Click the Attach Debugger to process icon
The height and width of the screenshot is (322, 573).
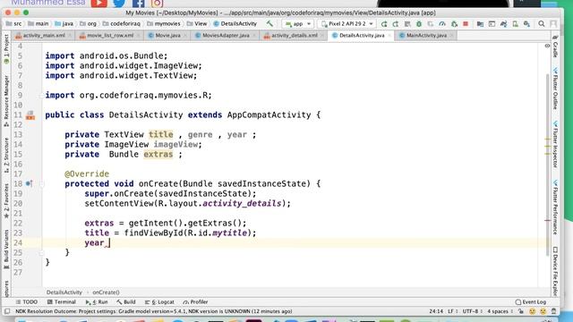point(454,24)
